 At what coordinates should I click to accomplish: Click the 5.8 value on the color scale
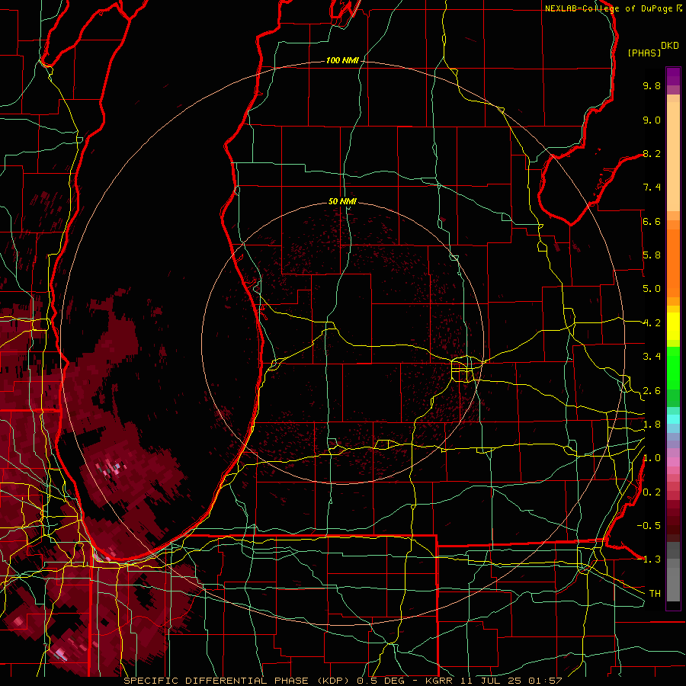pos(652,255)
